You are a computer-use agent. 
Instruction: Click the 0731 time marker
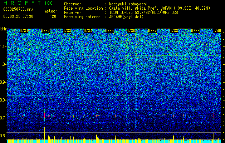[24, 31]
